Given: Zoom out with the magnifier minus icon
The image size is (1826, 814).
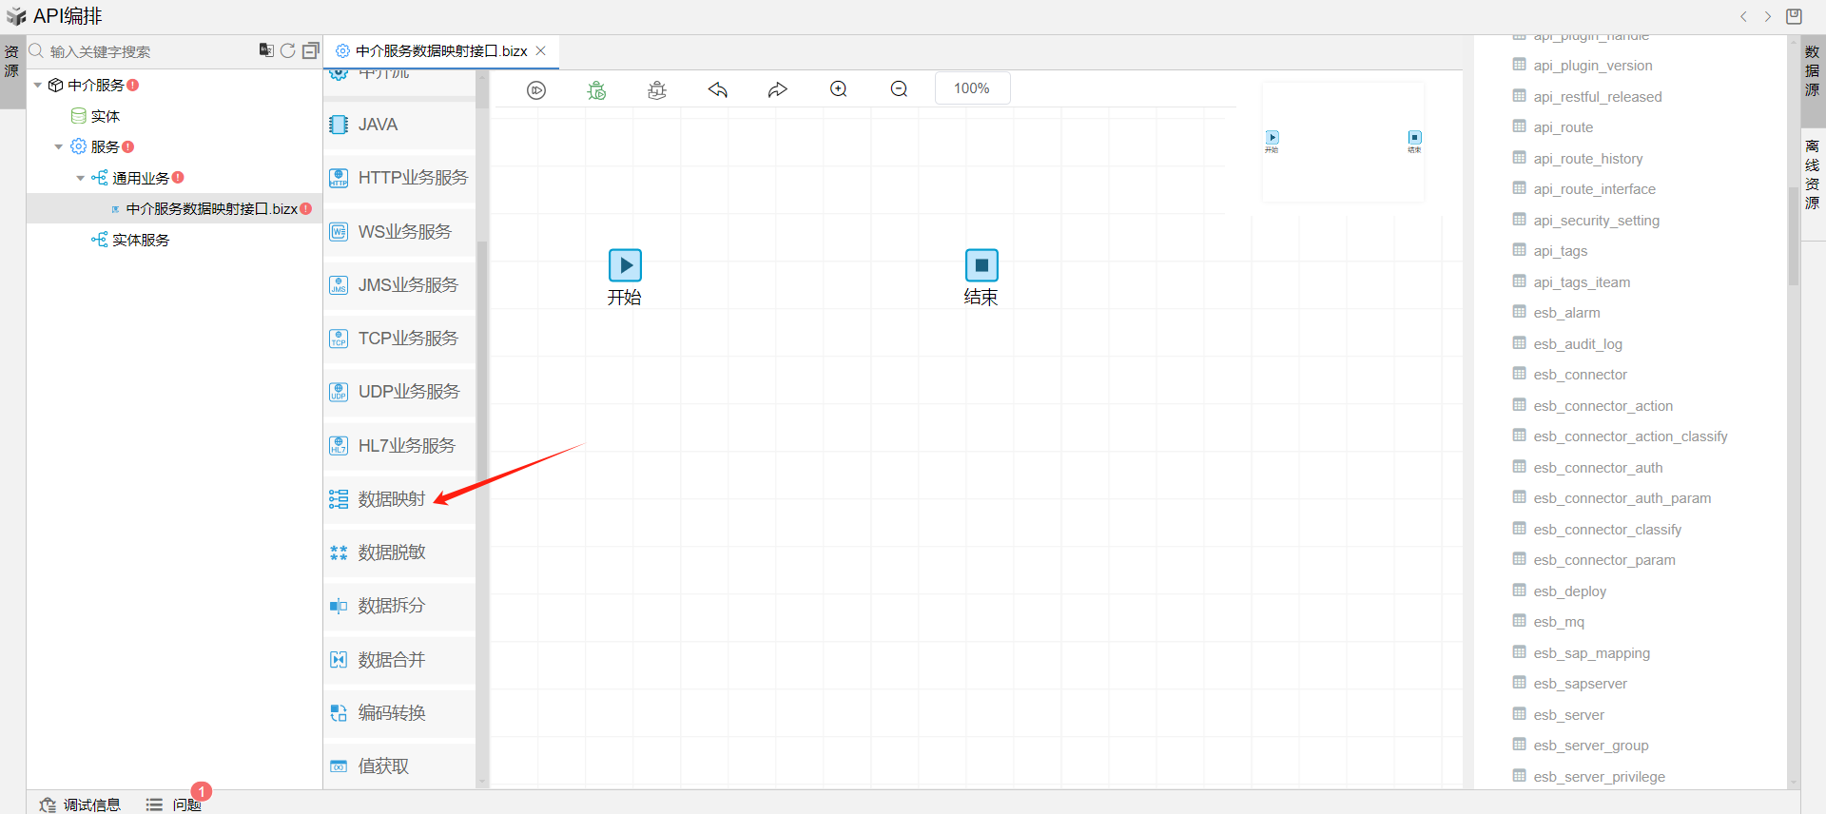Looking at the screenshot, I should click(x=899, y=89).
